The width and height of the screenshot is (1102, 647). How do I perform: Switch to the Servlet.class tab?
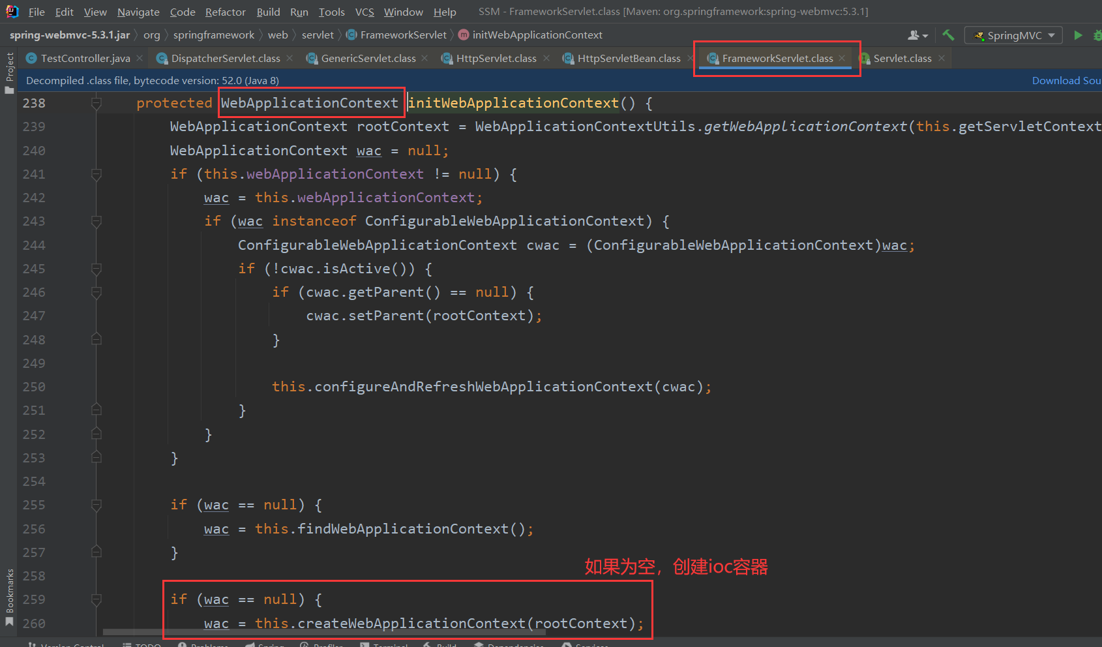(x=902, y=58)
